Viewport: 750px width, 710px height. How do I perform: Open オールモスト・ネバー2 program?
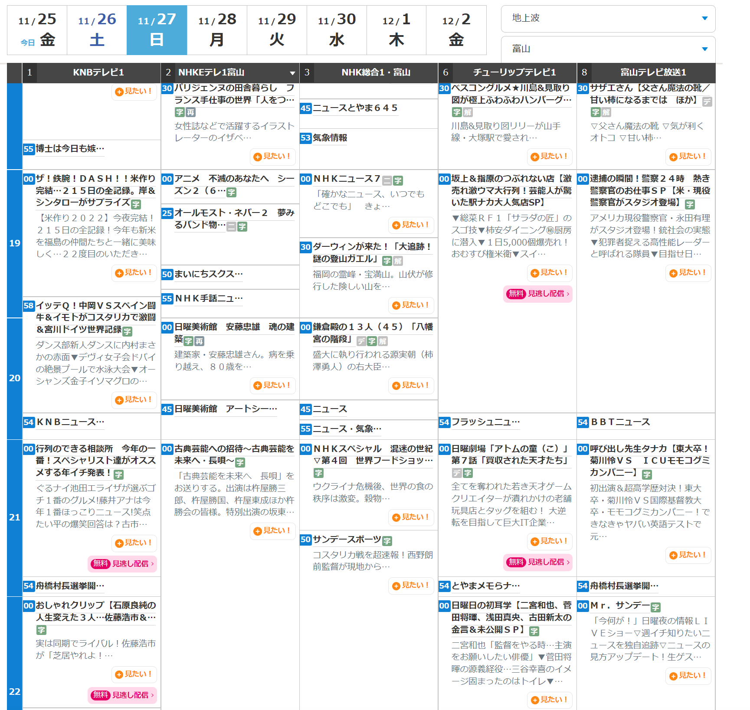[234, 219]
